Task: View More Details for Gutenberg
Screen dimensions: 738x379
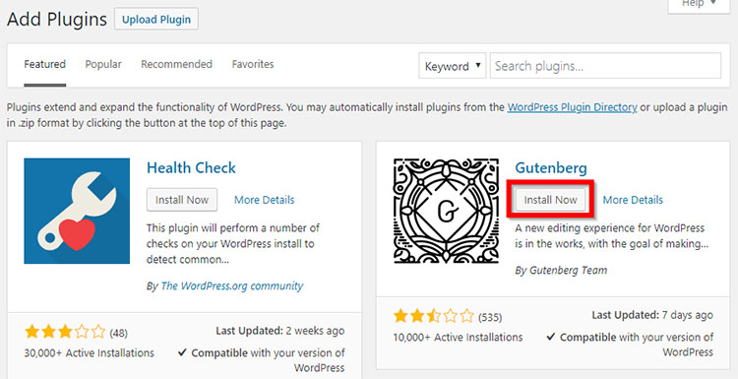Action: coord(633,200)
